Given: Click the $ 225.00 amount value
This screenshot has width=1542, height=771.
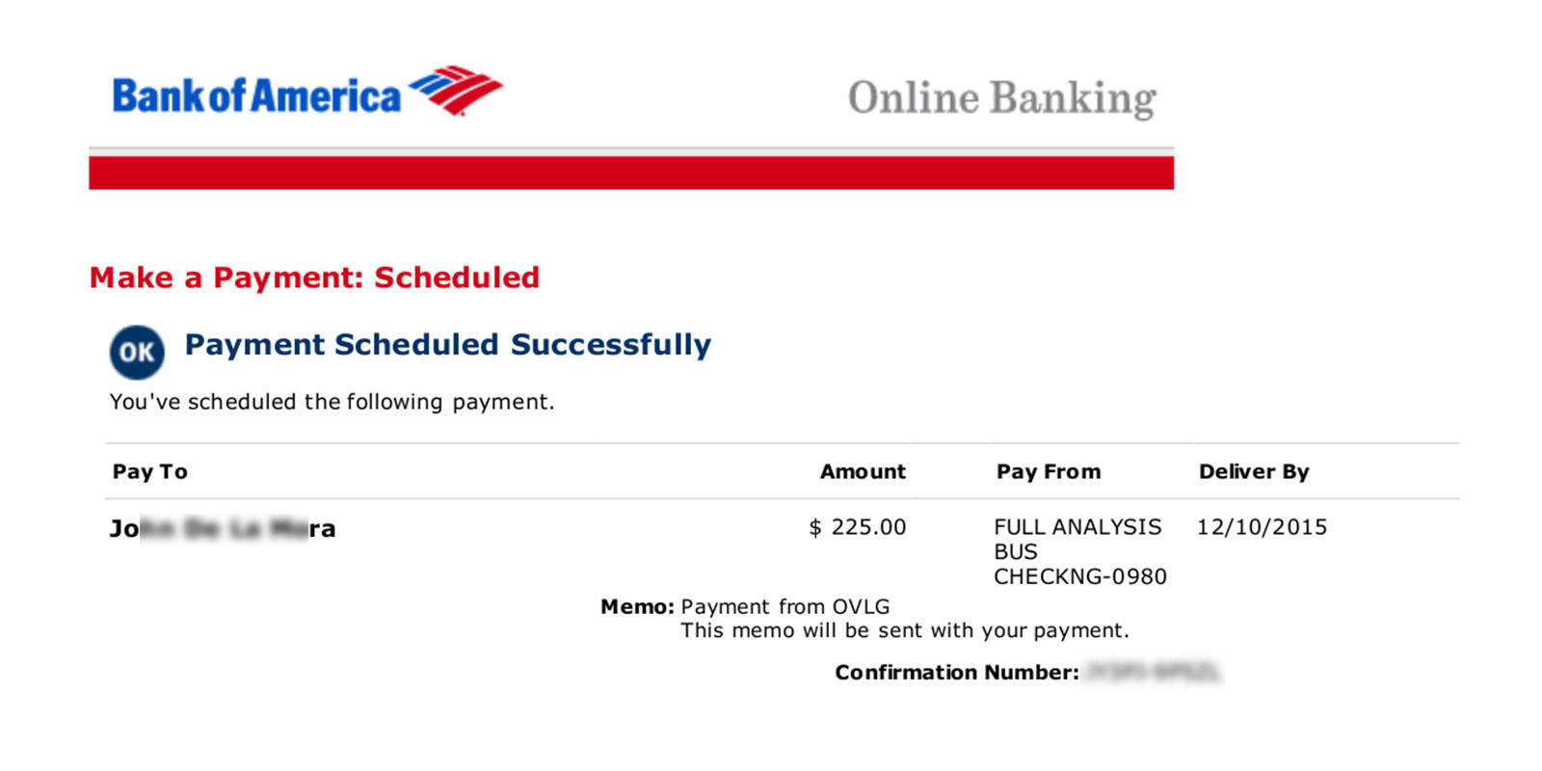Looking at the screenshot, I should pos(858,527).
